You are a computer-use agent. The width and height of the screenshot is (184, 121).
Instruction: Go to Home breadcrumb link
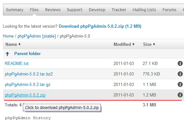coord(8,36)
